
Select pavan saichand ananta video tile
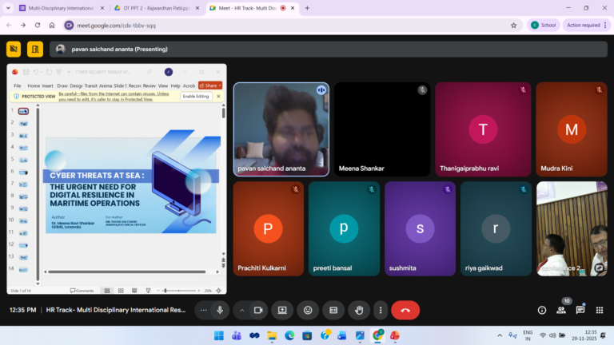pos(281,129)
